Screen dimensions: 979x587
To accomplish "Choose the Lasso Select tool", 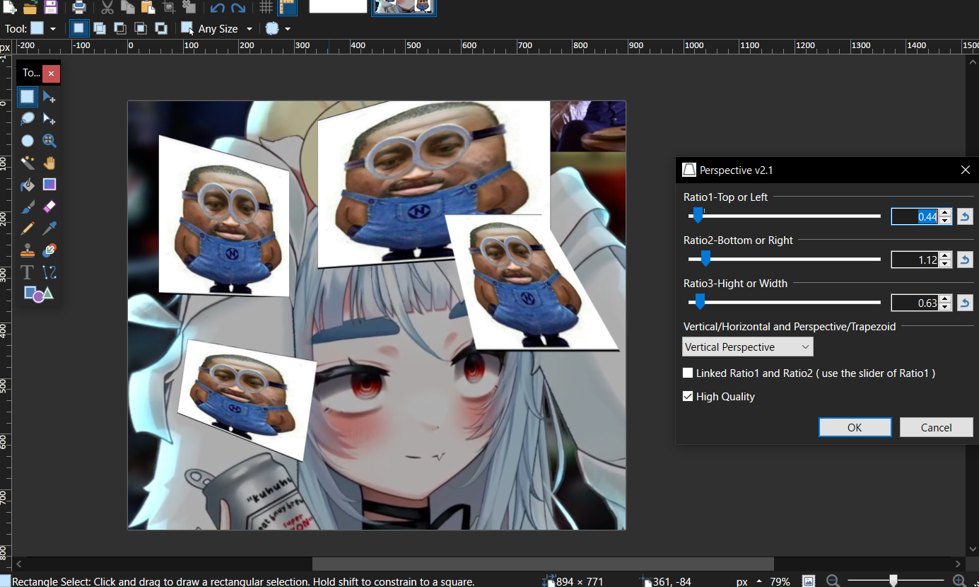I will pyautogui.click(x=28, y=119).
